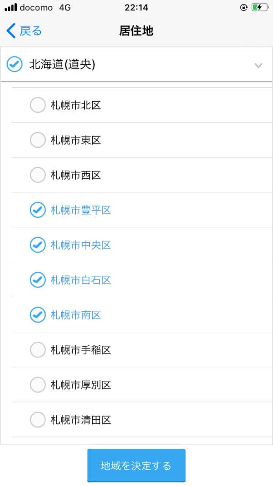This screenshot has width=273, height=486.
Task: Tap the 北海道(道央) header label
Action: [62, 64]
